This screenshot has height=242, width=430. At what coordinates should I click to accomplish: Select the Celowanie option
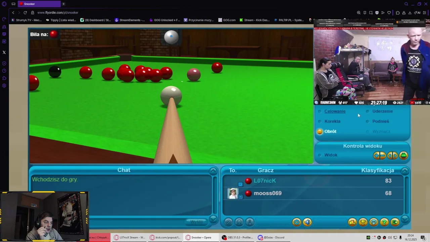(335, 111)
